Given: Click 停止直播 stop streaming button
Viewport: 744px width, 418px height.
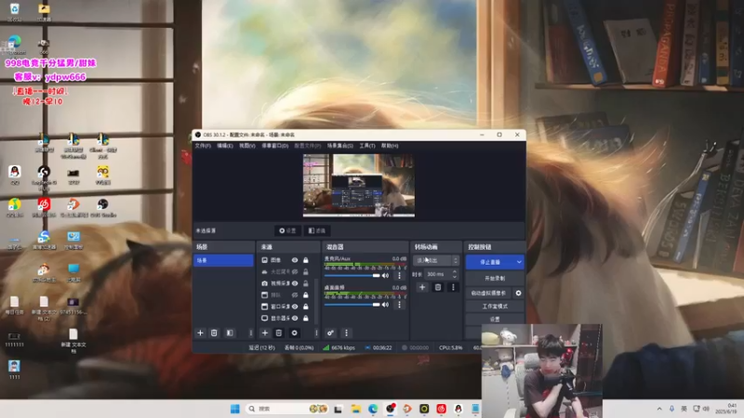Looking at the screenshot, I should (490, 262).
